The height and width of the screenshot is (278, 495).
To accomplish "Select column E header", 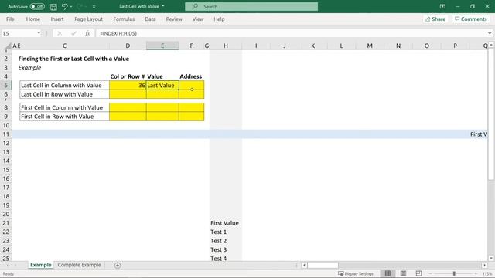I will click(x=162, y=46).
